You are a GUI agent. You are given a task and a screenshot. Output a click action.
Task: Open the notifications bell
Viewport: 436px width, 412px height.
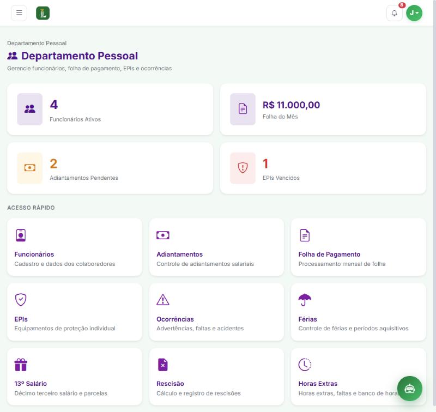(x=394, y=13)
